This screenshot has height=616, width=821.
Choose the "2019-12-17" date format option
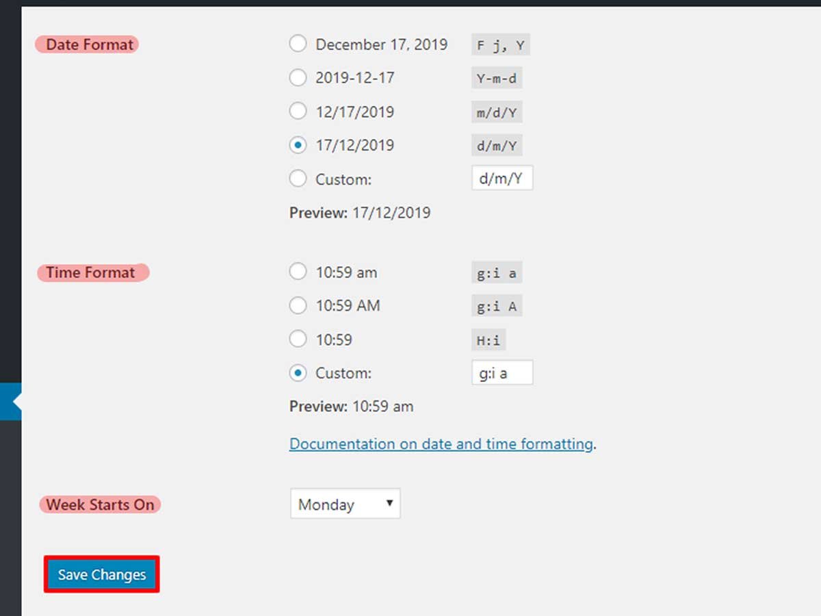[298, 77]
